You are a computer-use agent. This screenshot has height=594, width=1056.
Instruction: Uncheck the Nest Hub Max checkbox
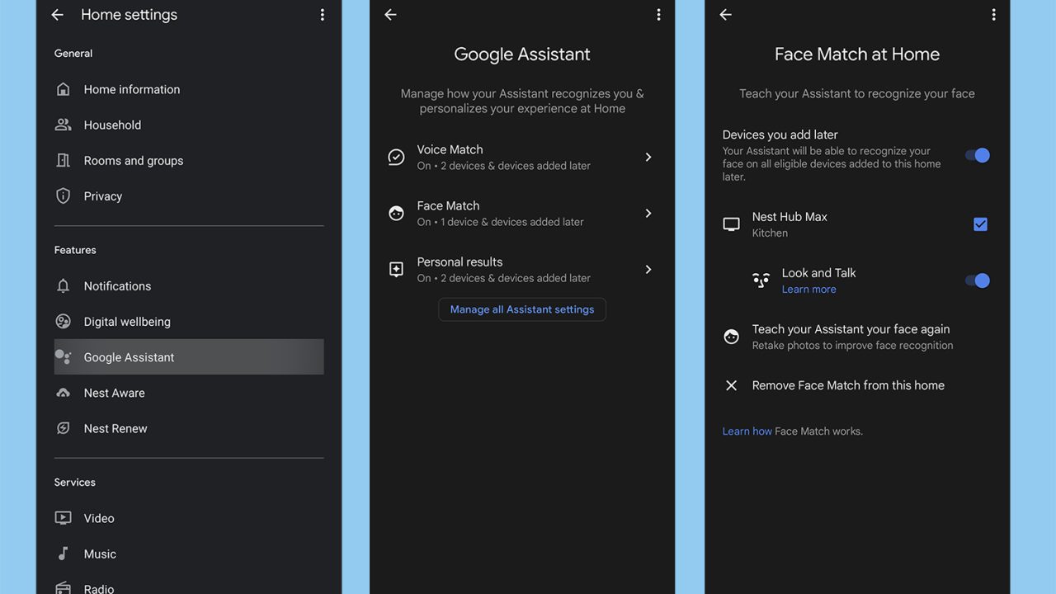[x=980, y=224]
